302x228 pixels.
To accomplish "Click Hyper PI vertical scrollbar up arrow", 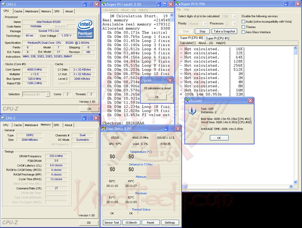I will pyautogui.click(x=295, y=48).
